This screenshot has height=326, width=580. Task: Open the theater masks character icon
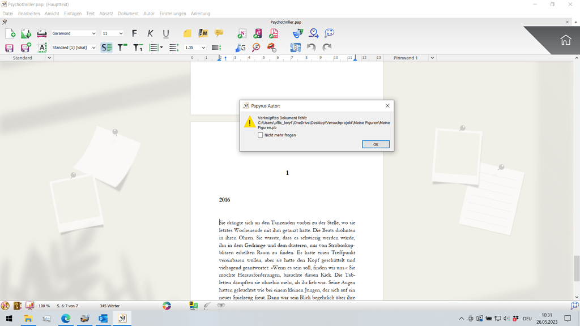(297, 33)
